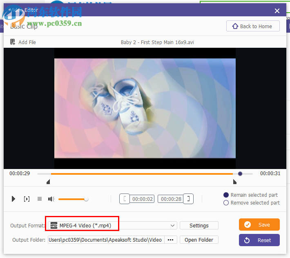This screenshot has width=290, height=258.
Task: Click the Add File icon
Action: [13, 42]
